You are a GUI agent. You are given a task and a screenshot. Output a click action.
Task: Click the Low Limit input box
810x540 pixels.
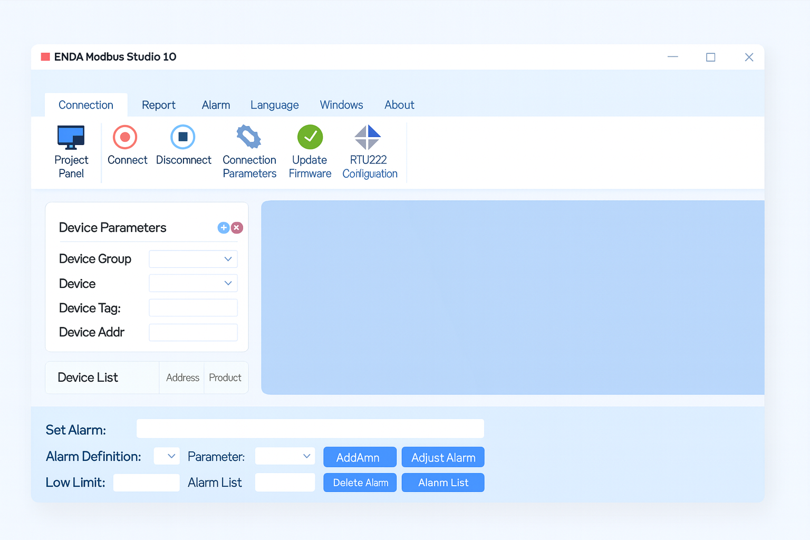147,483
